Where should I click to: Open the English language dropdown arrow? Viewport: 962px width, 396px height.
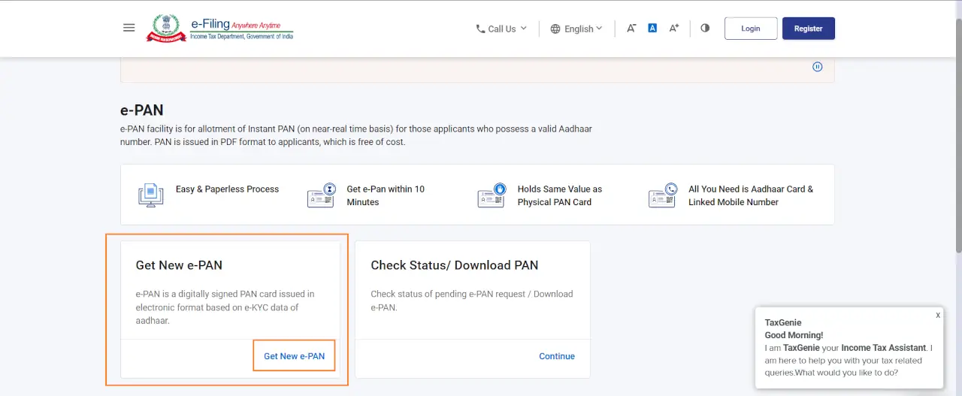click(x=599, y=29)
